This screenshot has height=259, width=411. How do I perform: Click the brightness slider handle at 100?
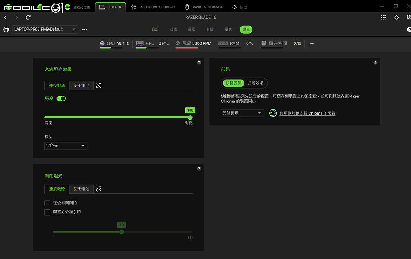190,117
